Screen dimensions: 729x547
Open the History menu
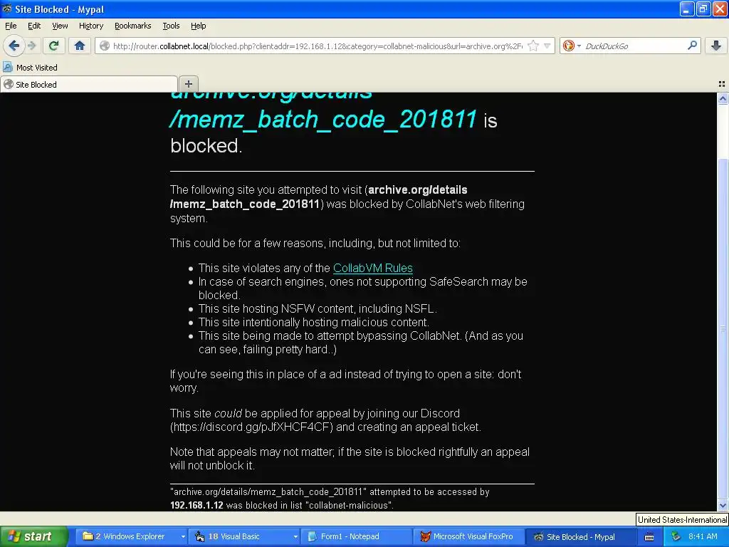(x=90, y=26)
